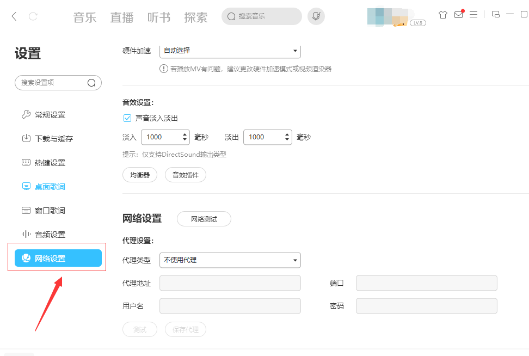The width and height of the screenshot is (529, 356).
Task: Click the skin/theme shirt icon
Action: click(442, 14)
